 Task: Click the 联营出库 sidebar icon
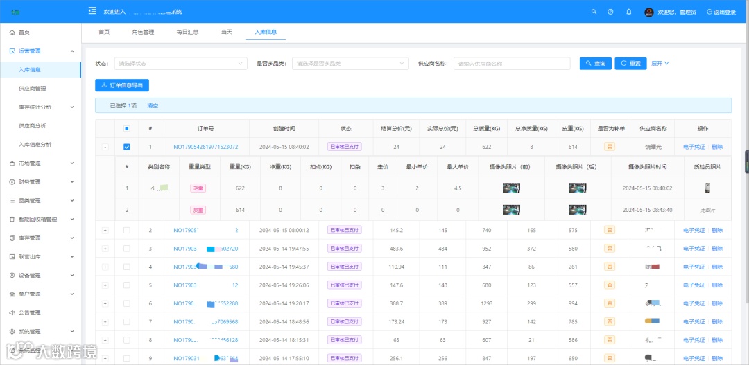click(x=12, y=257)
